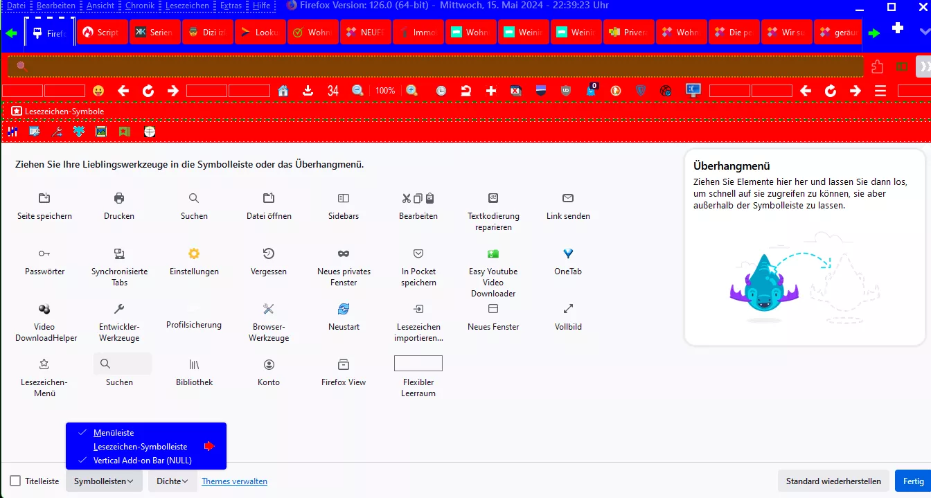The height and width of the screenshot is (498, 931).
Task: Select the Drucken printer icon
Action: tap(119, 198)
